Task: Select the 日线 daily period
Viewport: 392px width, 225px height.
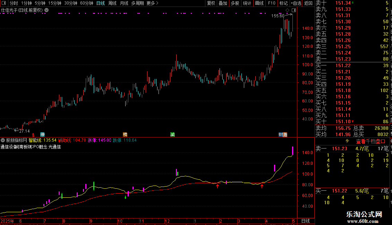Action: (x=101, y=3)
